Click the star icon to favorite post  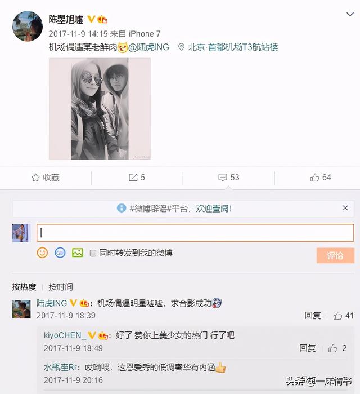[x=35, y=178]
